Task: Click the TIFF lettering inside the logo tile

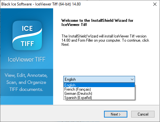Action: [27, 44]
